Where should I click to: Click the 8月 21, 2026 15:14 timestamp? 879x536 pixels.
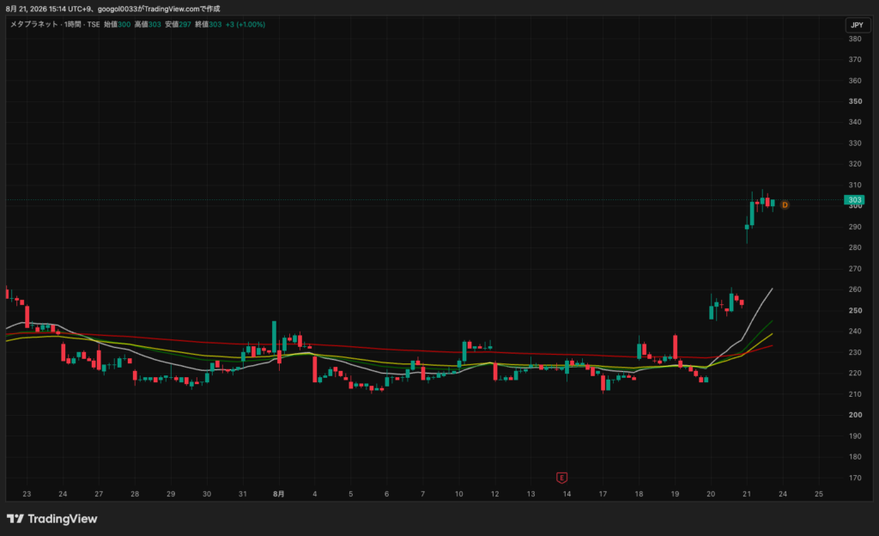click(36, 9)
